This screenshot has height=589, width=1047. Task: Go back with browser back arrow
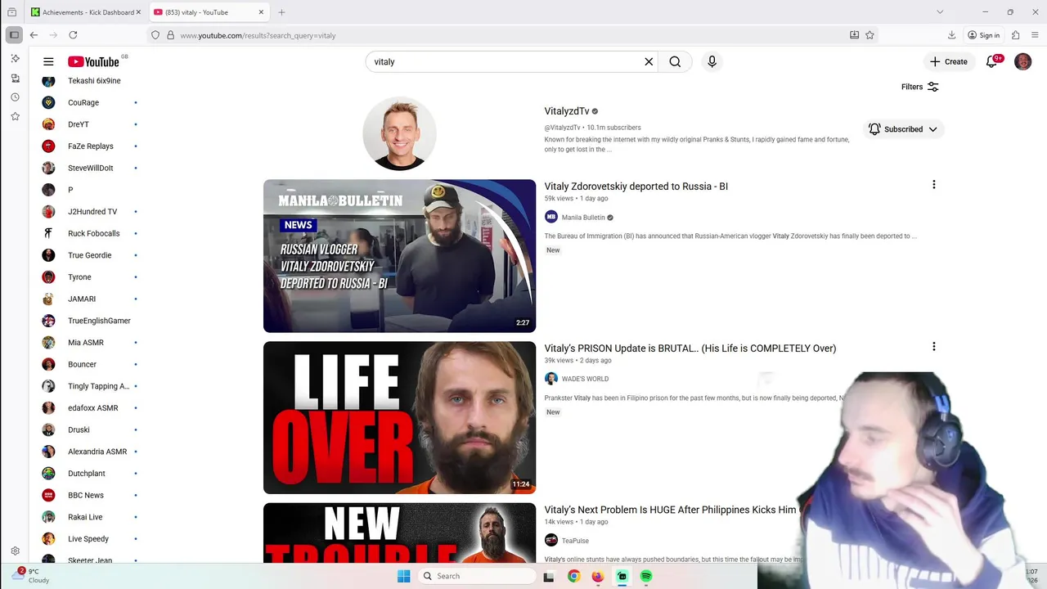34,35
